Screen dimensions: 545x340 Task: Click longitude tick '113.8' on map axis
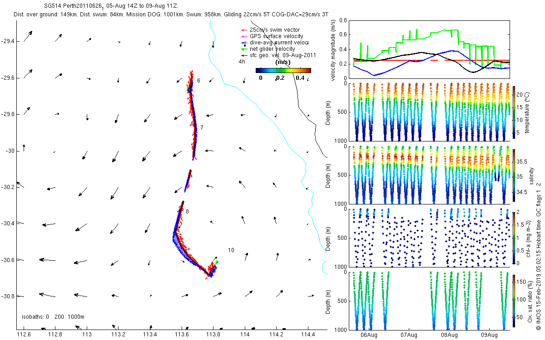click(213, 335)
